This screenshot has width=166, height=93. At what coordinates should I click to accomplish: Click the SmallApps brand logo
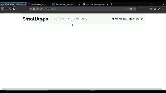point(35,19)
